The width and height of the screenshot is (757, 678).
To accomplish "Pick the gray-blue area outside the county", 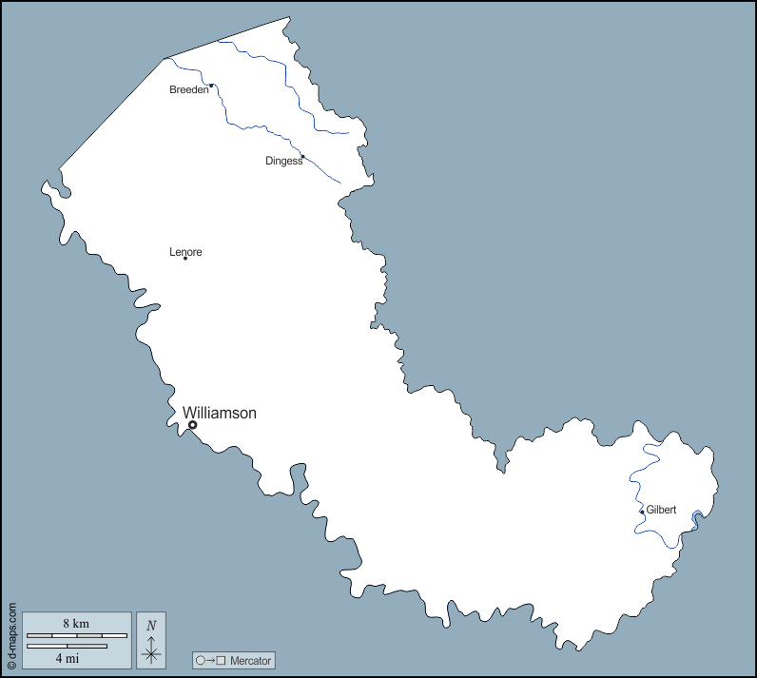I will [x=571, y=190].
